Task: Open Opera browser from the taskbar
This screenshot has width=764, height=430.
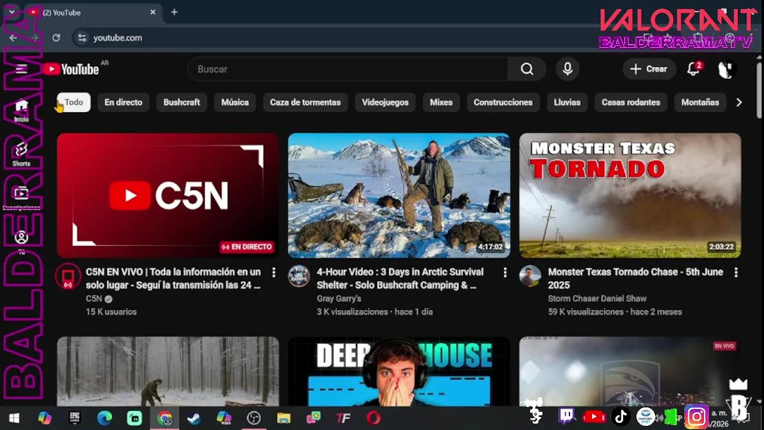Action: [x=374, y=418]
